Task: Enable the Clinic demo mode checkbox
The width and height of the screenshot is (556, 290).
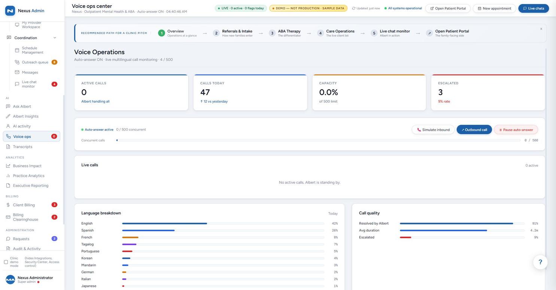Action: [x=6, y=262]
